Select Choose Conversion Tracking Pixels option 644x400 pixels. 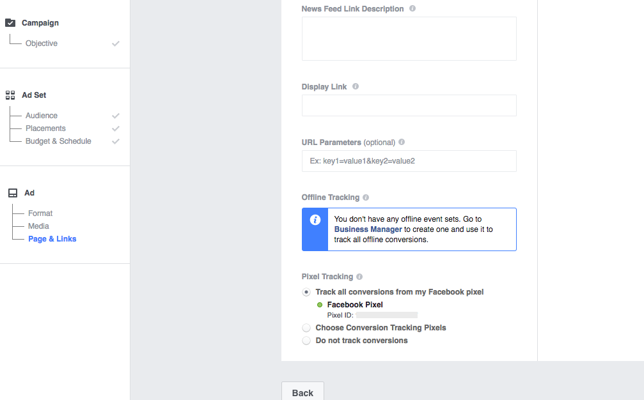pyautogui.click(x=306, y=328)
